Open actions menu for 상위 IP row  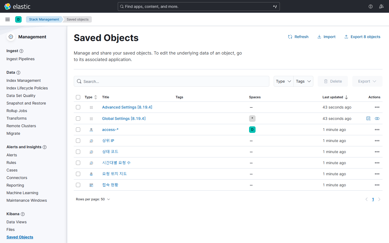pyautogui.click(x=377, y=141)
